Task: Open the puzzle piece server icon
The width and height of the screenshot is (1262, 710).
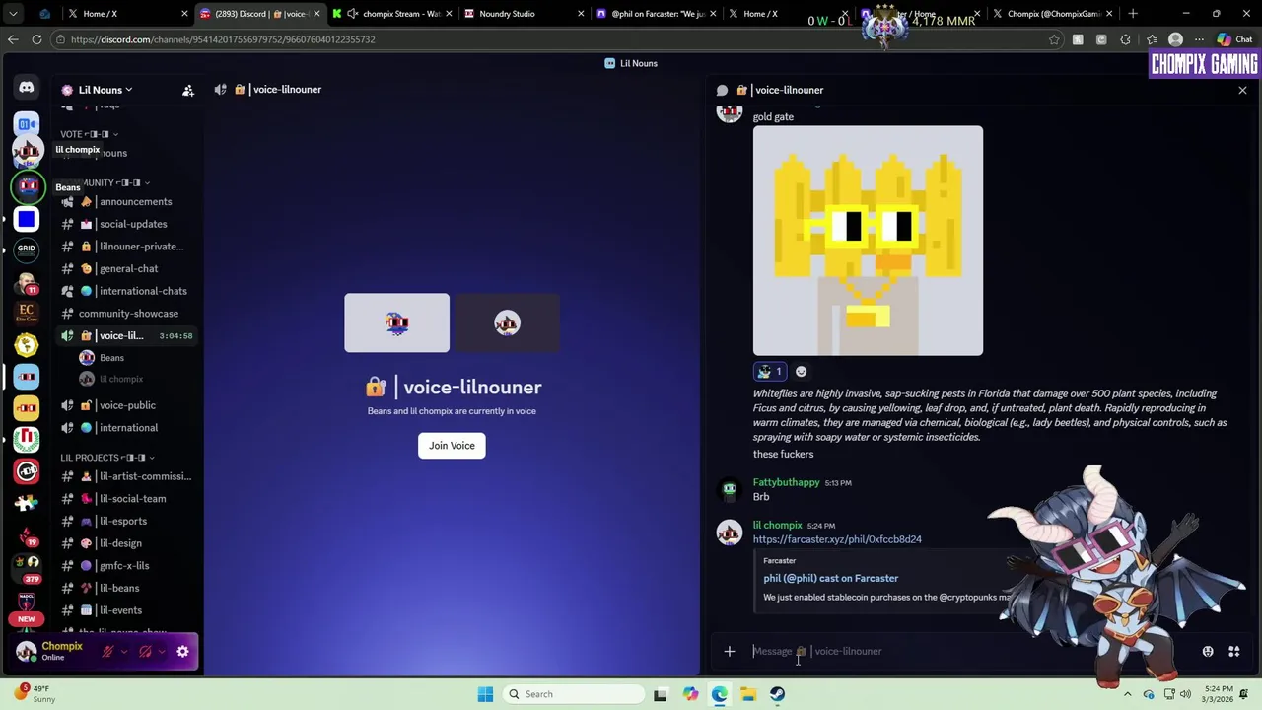Action: coord(27,503)
